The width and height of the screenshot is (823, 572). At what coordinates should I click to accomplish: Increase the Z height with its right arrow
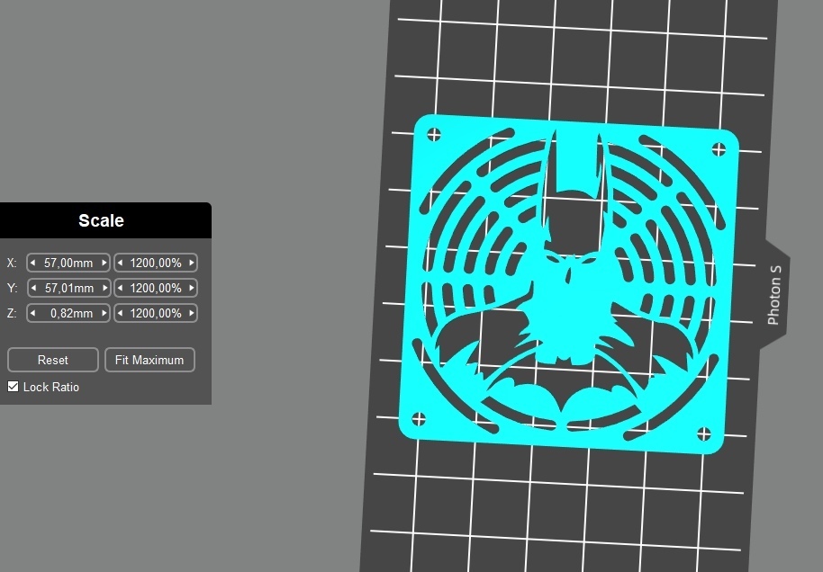click(x=106, y=313)
